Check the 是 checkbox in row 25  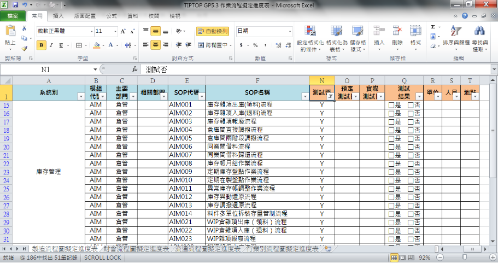pyautogui.click(x=390, y=188)
